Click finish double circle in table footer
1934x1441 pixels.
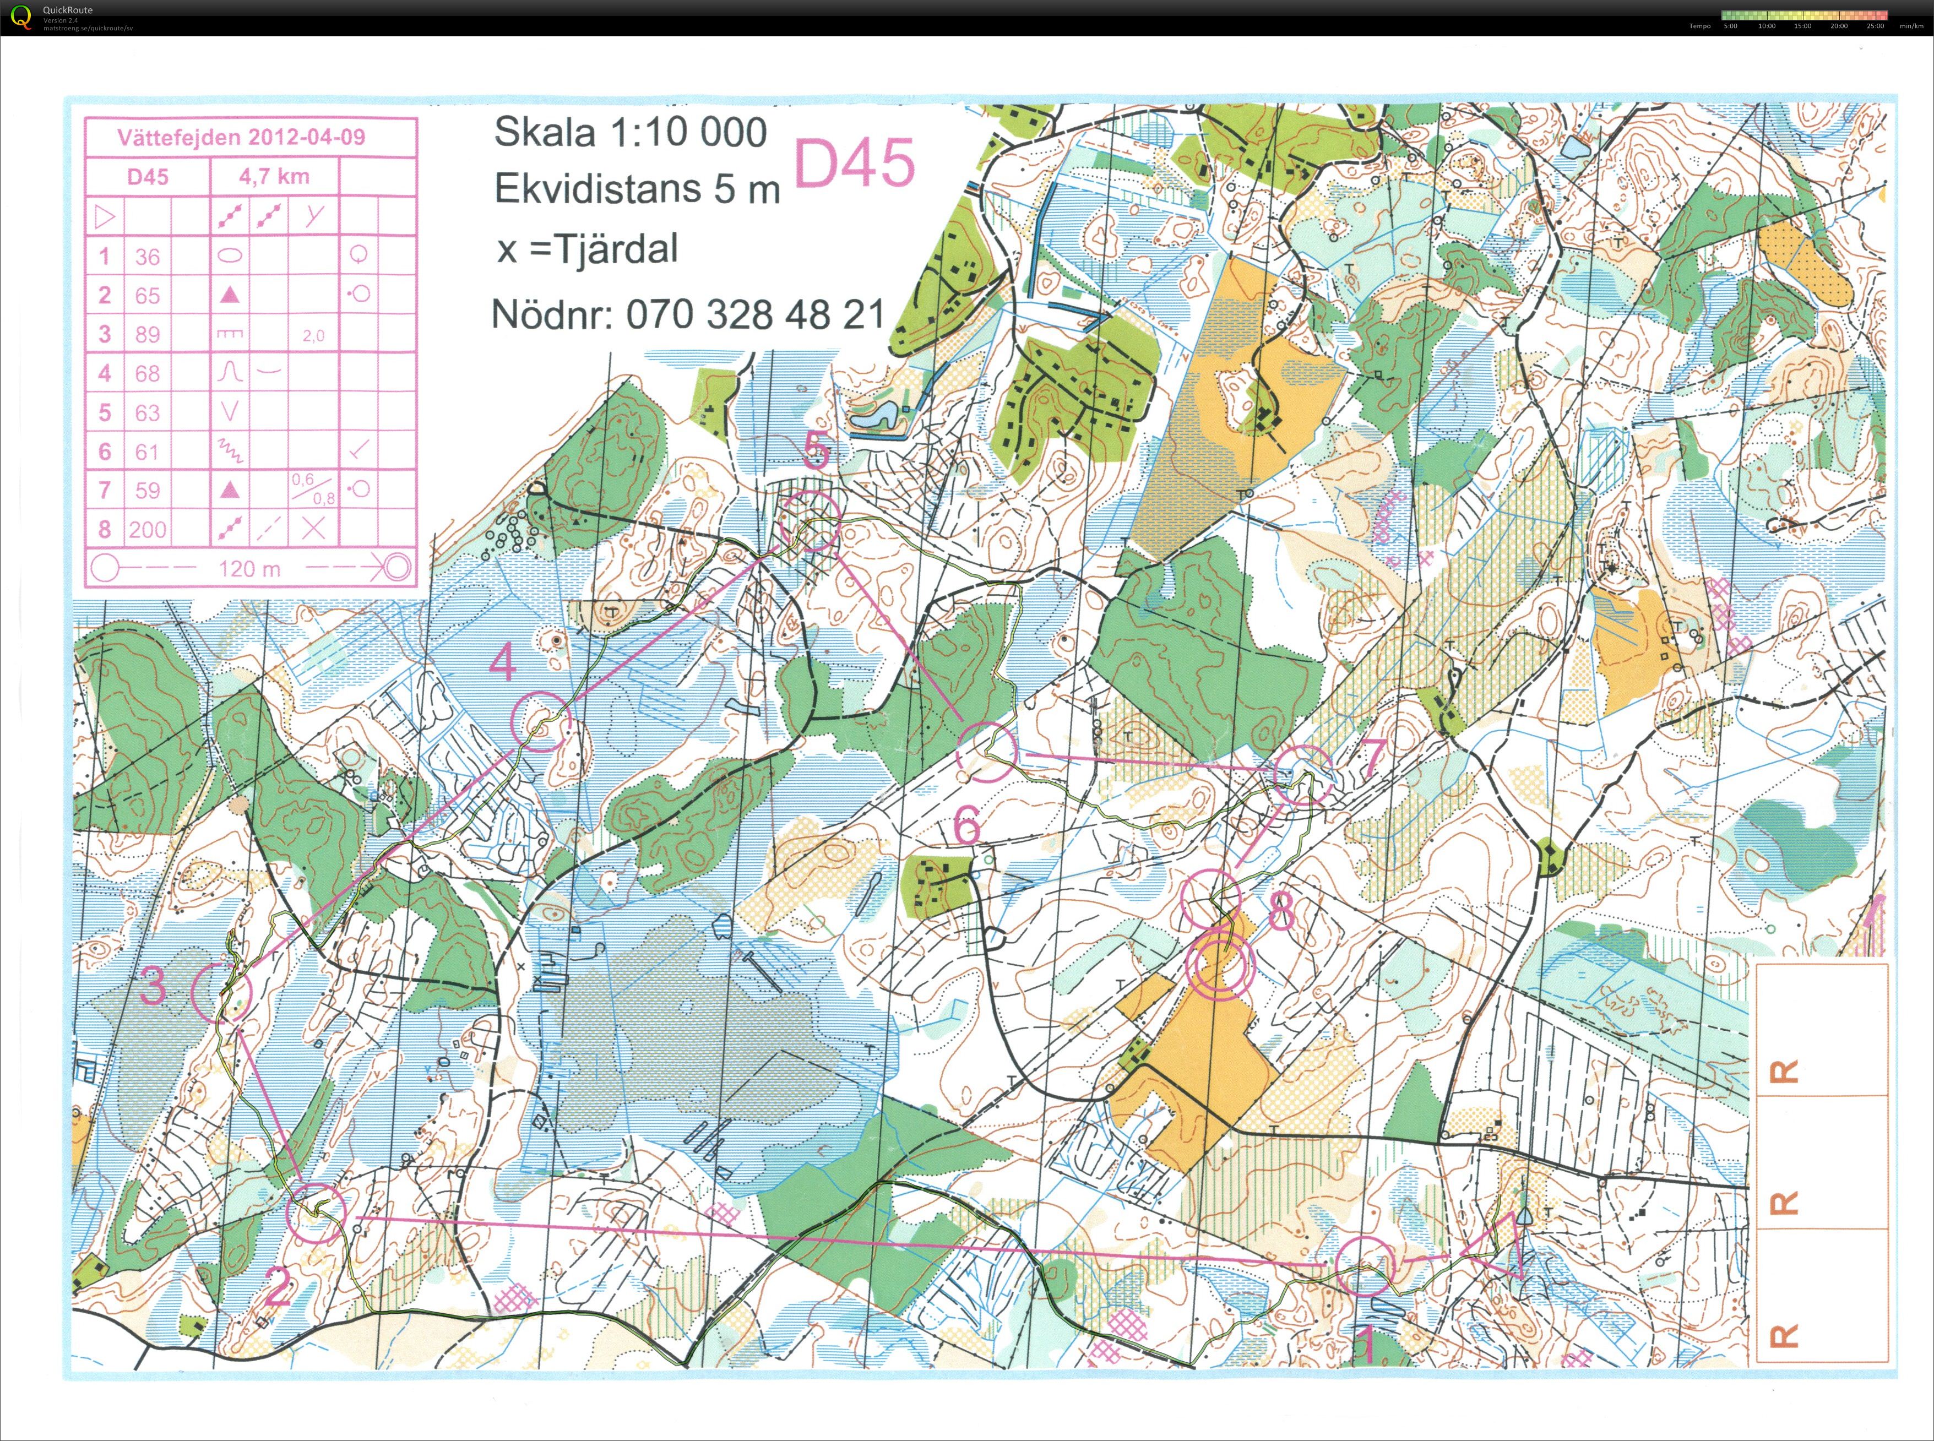pos(398,568)
